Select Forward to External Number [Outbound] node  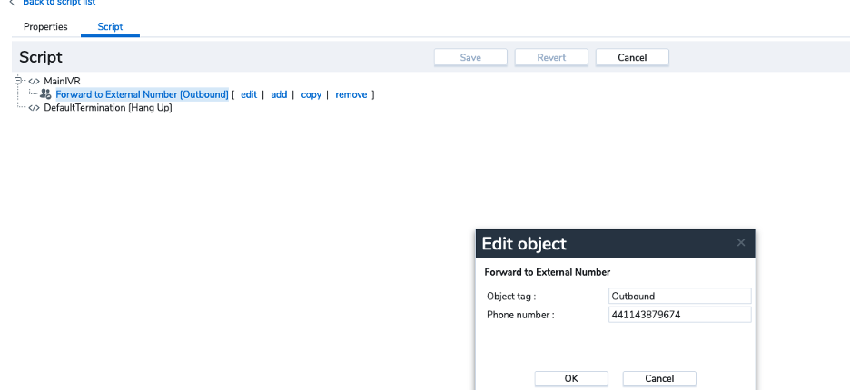[x=142, y=94]
